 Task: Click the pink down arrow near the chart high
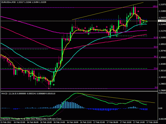pos(138,11)
